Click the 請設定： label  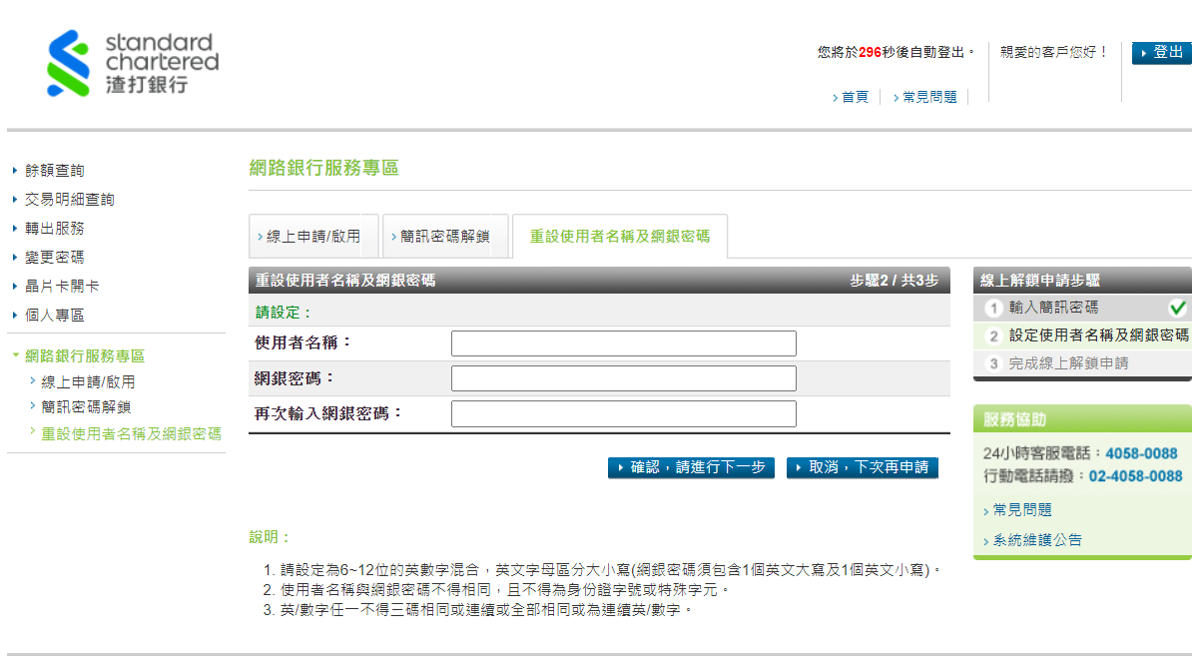point(285,313)
